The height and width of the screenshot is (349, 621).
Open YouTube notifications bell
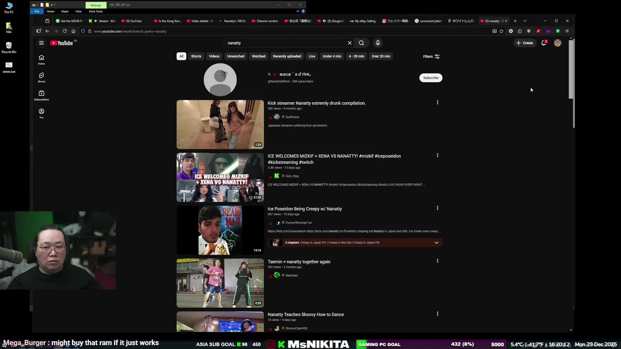544,43
